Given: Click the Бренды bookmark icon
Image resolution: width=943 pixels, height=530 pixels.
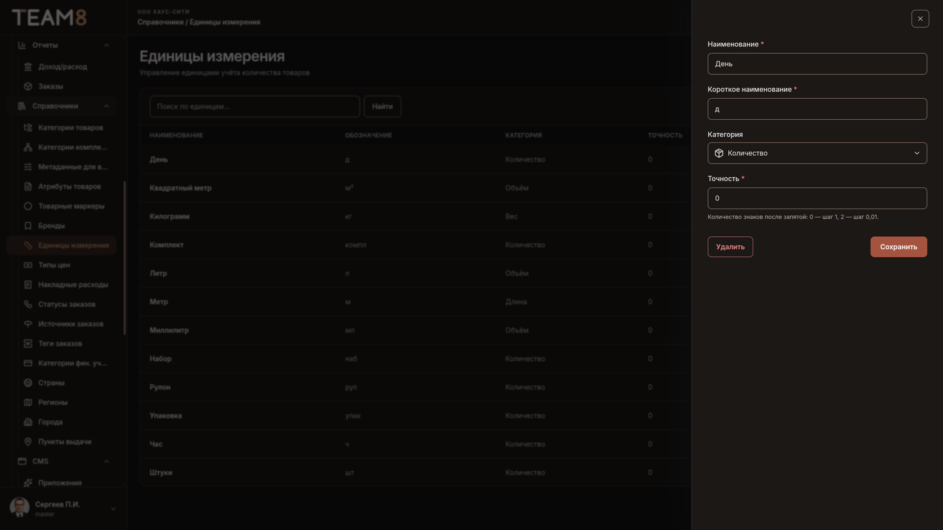Looking at the screenshot, I should pyautogui.click(x=28, y=226).
